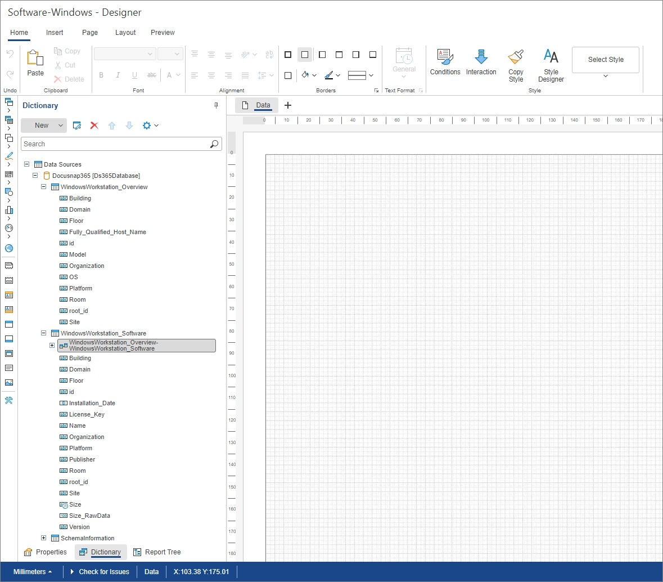The height and width of the screenshot is (582, 663).
Task: Select the Barcode tool in the toolbox
Action: click(8, 174)
